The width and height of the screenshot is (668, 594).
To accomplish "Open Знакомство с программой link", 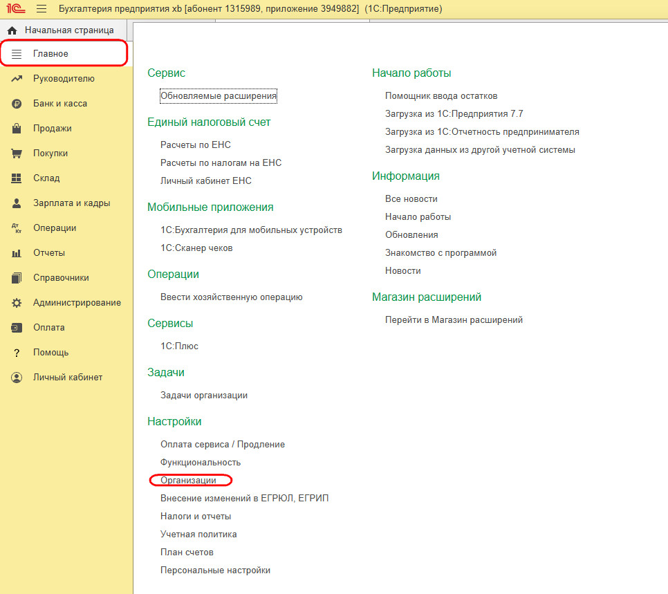I will [441, 252].
